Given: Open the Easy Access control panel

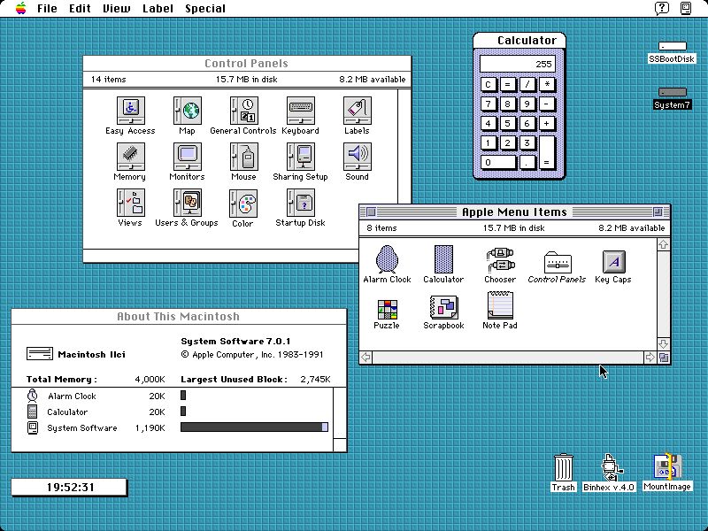Looking at the screenshot, I should (x=130, y=111).
